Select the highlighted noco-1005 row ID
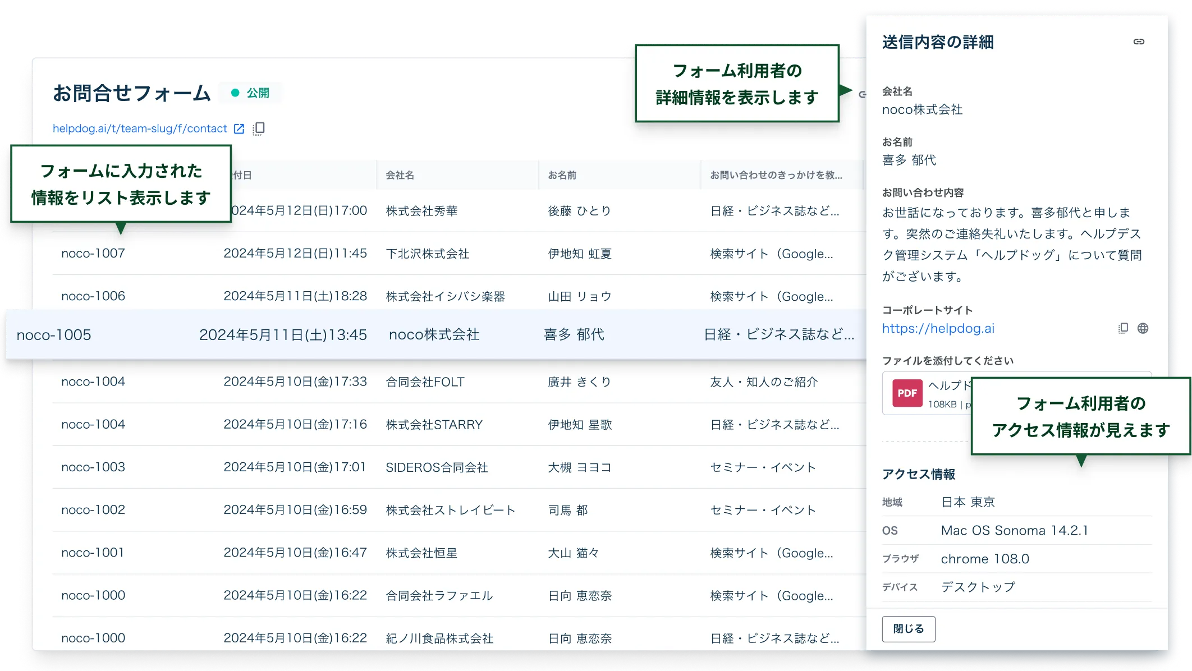This screenshot has height=671, width=1192. coord(54,335)
